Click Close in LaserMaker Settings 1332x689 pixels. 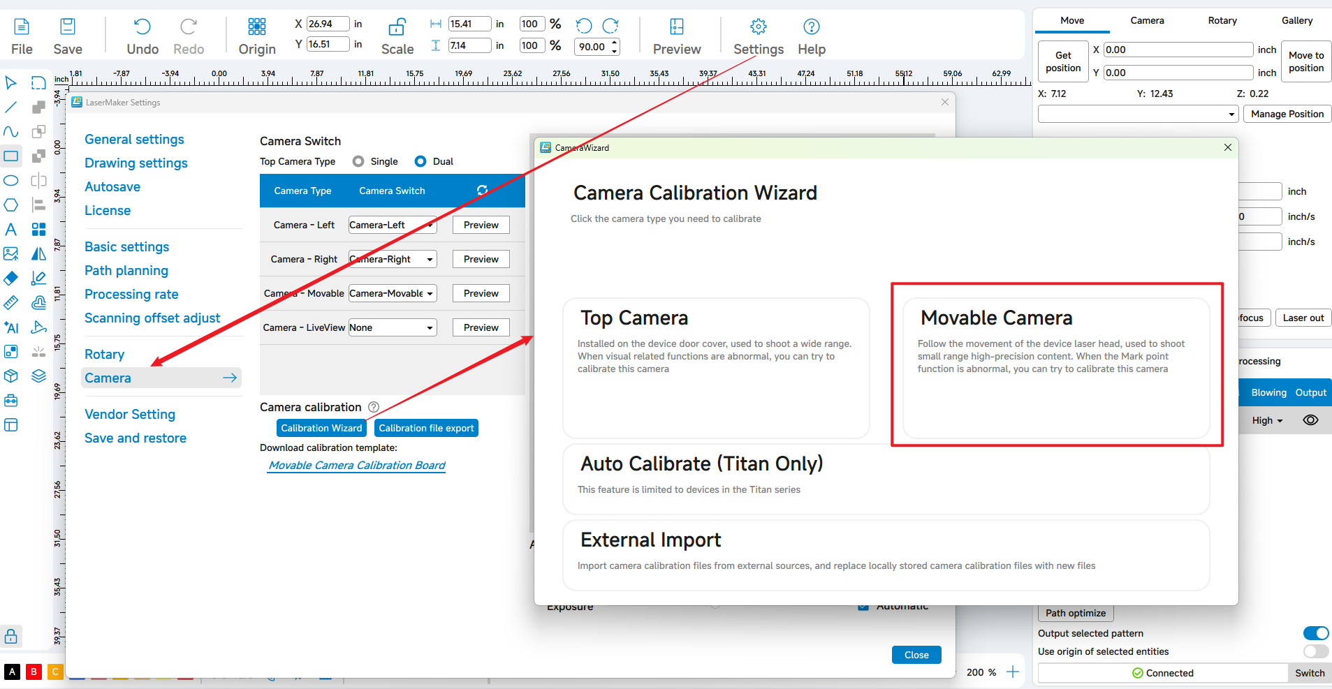tap(916, 655)
